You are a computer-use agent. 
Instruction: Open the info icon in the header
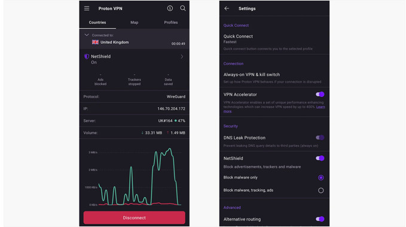(x=170, y=8)
